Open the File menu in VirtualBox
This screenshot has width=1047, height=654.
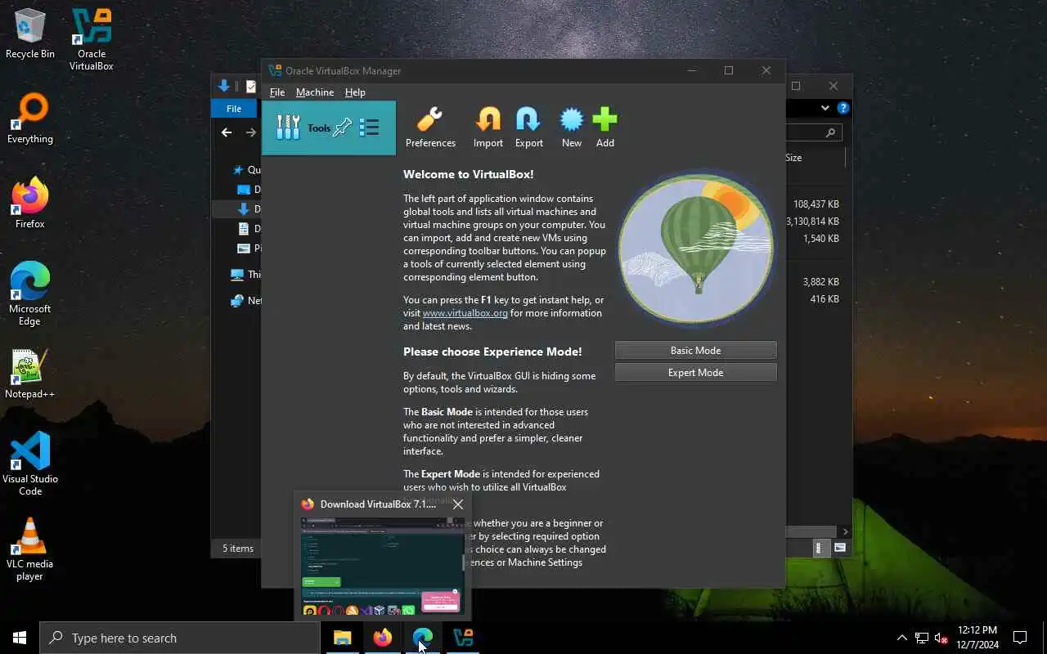(277, 92)
